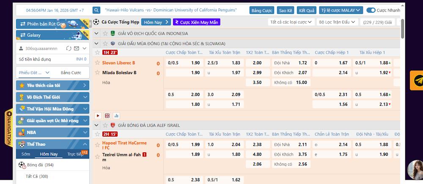
Task: Toggle the Cược Nhanh switch
Action: (371, 10)
